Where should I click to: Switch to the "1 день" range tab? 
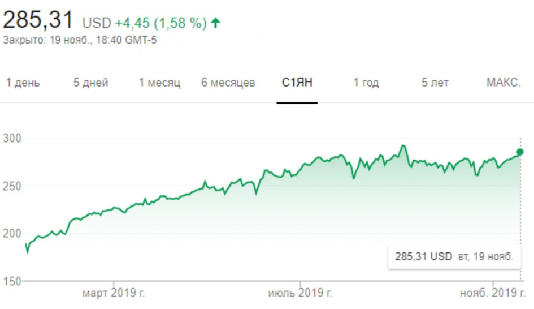click(23, 83)
